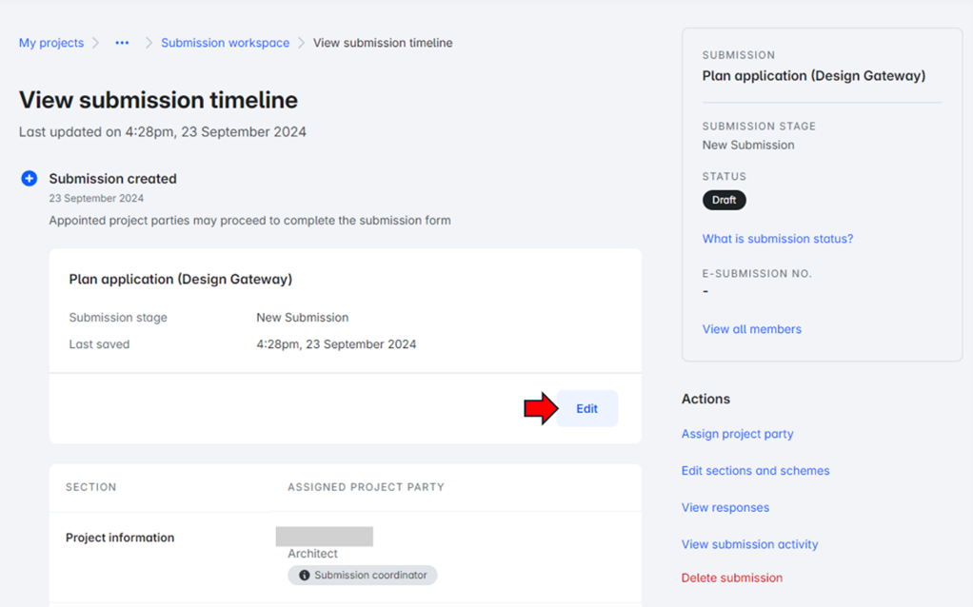Screen dimensions: 973x607
Task: Click the View submission timeline breadcrumb text
Action: [x=383, y=43]
